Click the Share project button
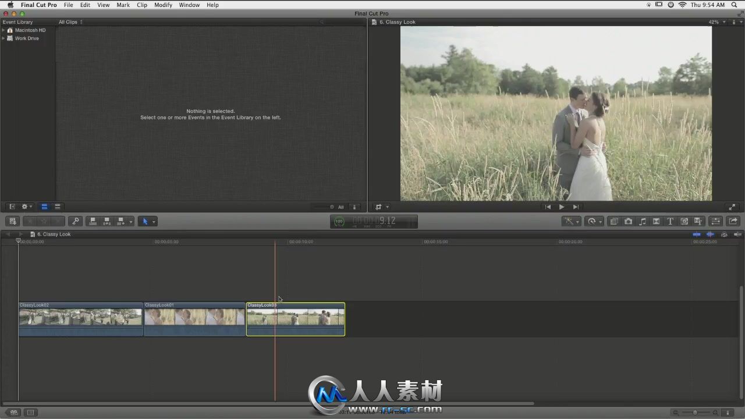Viewport: 745px width, 419px height. 733,221
